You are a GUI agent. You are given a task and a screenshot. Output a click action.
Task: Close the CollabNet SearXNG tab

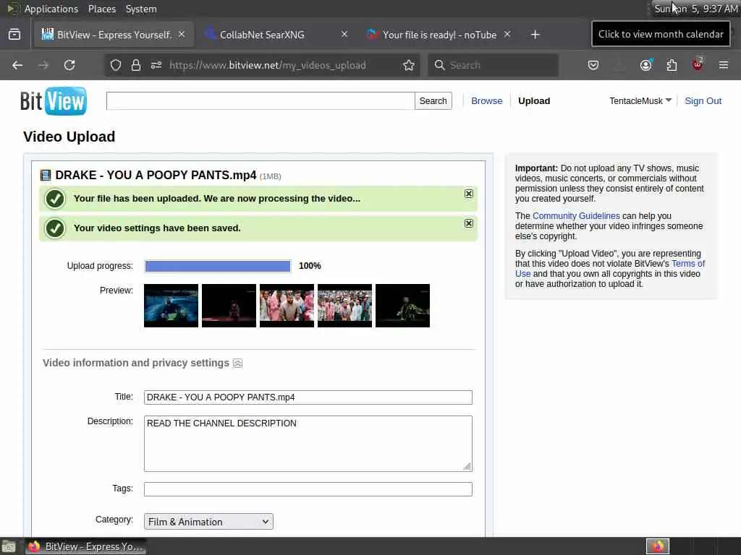coord(344,35)
